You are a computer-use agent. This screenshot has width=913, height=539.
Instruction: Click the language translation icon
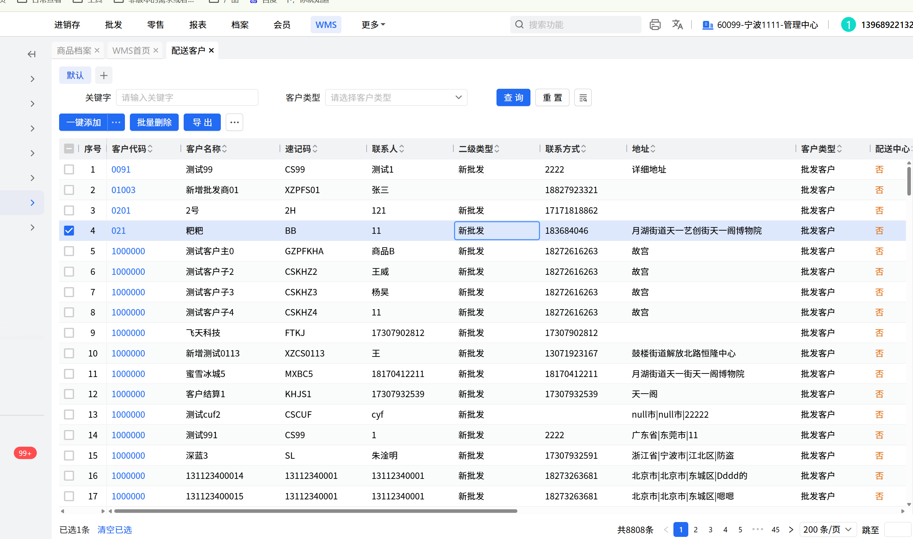coord(677,25)
